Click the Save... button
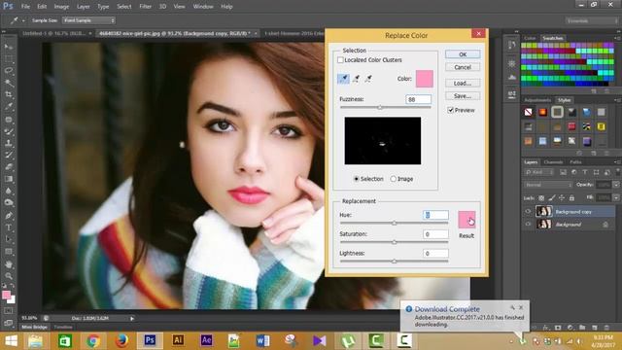This screenshot has width=622, height=350. [463, 96]
